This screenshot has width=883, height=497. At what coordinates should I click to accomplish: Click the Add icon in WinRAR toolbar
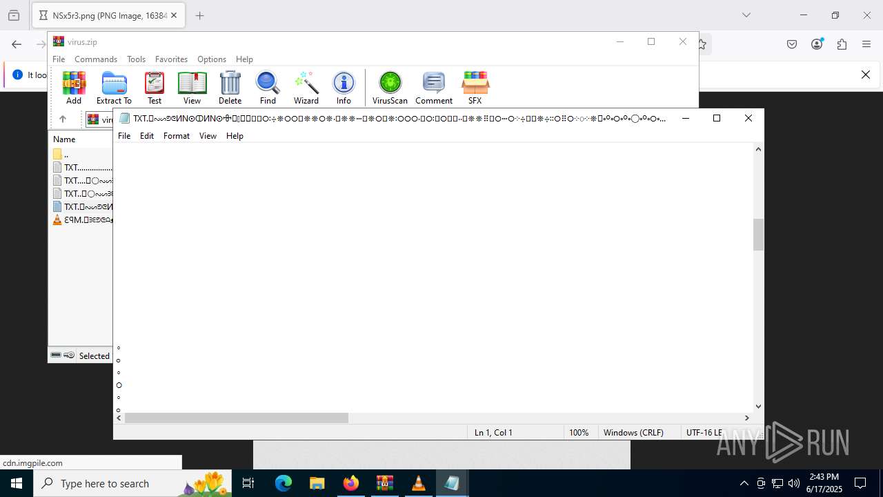pyautogui.click(x=74, y=88)
